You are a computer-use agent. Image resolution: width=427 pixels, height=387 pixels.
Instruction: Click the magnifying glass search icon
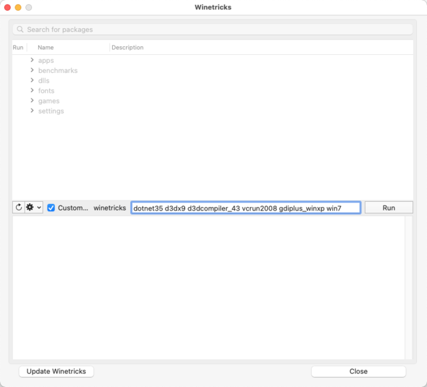pyautogui.click(x=20, y=29)
